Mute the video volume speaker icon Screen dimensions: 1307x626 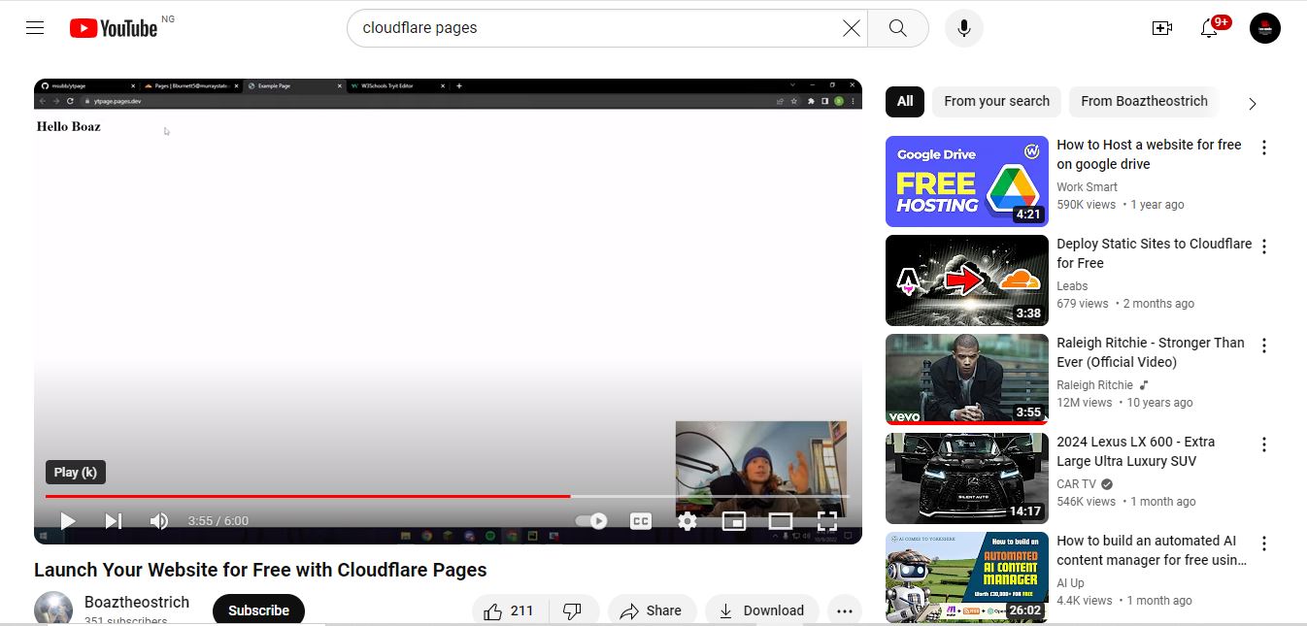click(x=159, y=521)
